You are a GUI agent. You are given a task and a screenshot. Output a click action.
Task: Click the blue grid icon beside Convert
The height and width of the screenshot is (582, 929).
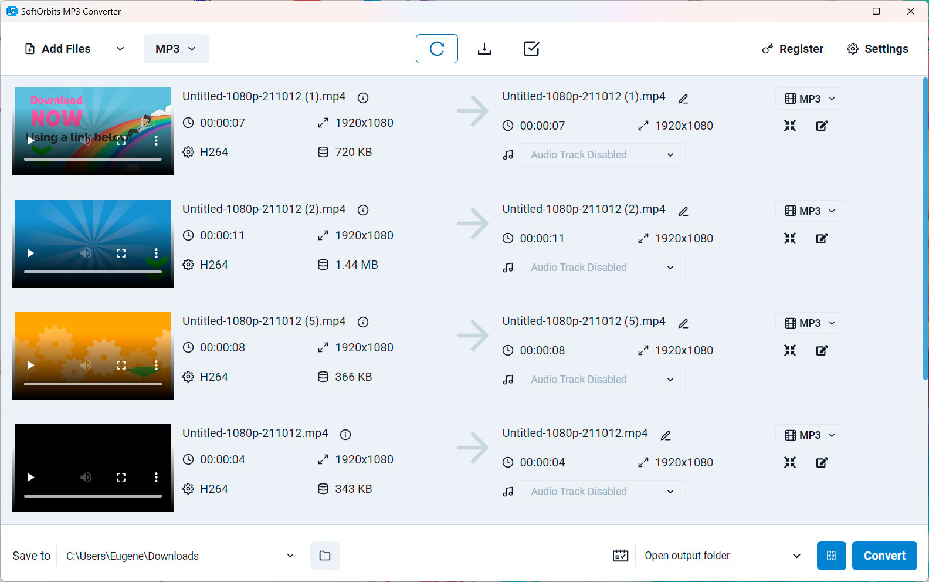click(x=831, y=556)
